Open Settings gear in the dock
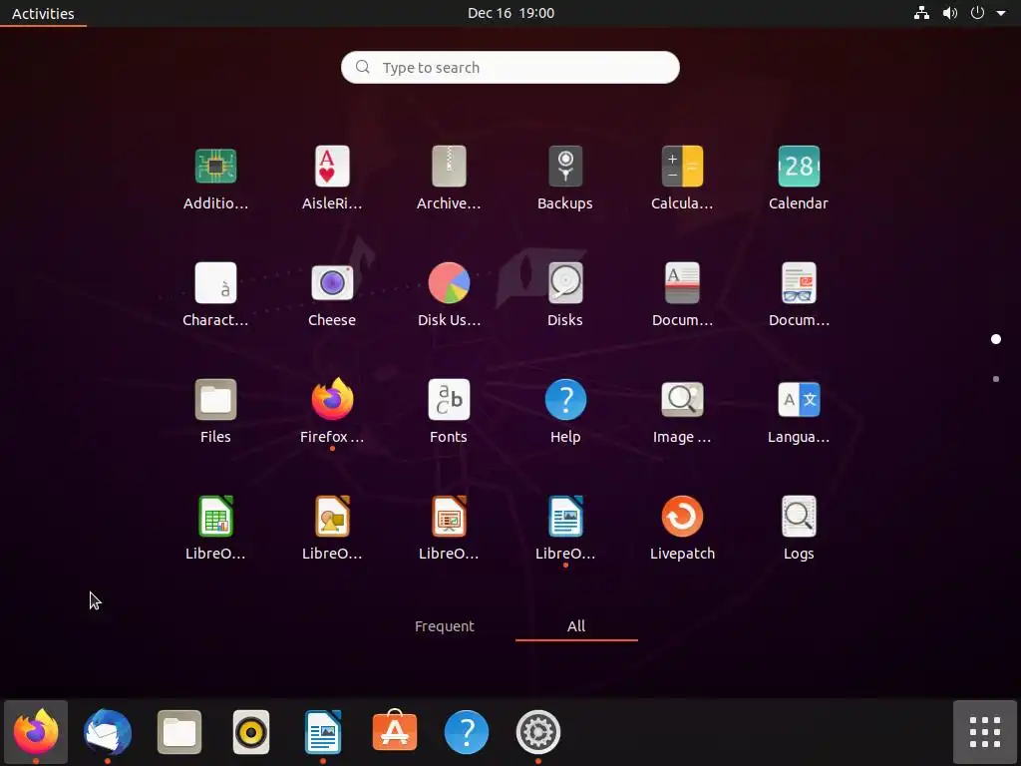This screenshot has height=766, width=1021. tap(537, 731)
